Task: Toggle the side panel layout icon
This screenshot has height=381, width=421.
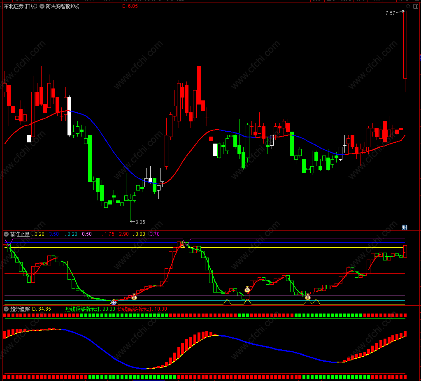Action: tap(415, 7)
